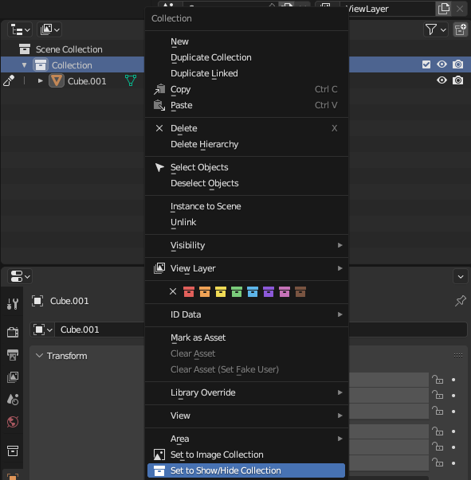Pick the red collection color tag
Viewport: 471px width, 480px height.
pos(189,291)
